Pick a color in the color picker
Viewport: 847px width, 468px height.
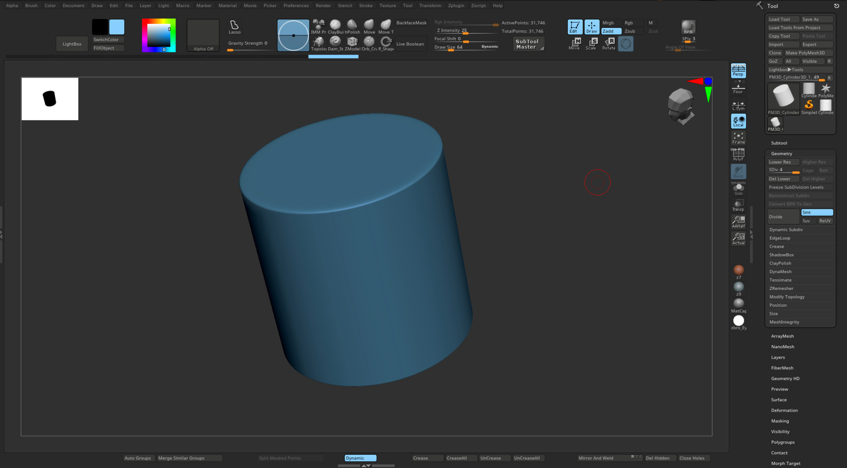[159, 35]
